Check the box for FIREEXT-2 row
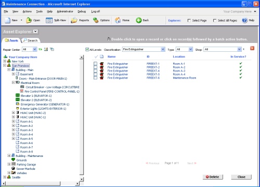The image size is (260, 187). coord(95,67)
